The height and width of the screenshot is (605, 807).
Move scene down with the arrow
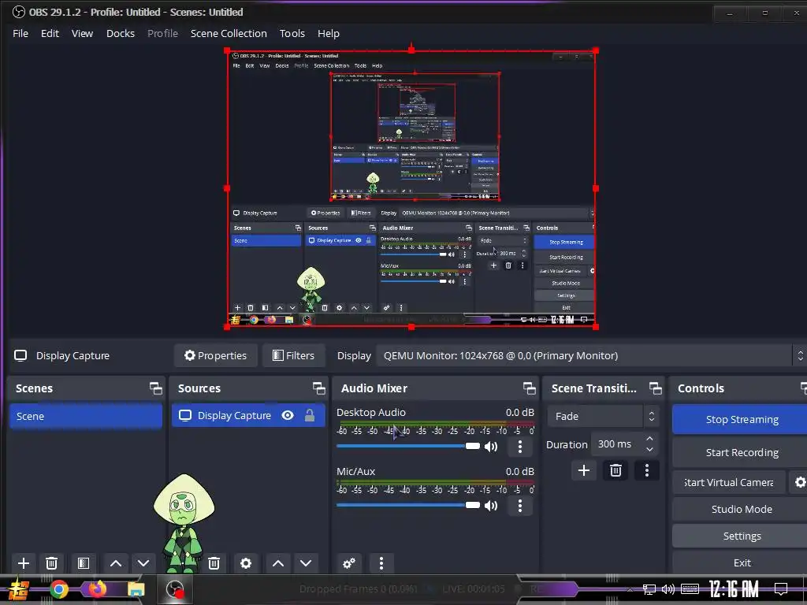click(x=143, y=562)
